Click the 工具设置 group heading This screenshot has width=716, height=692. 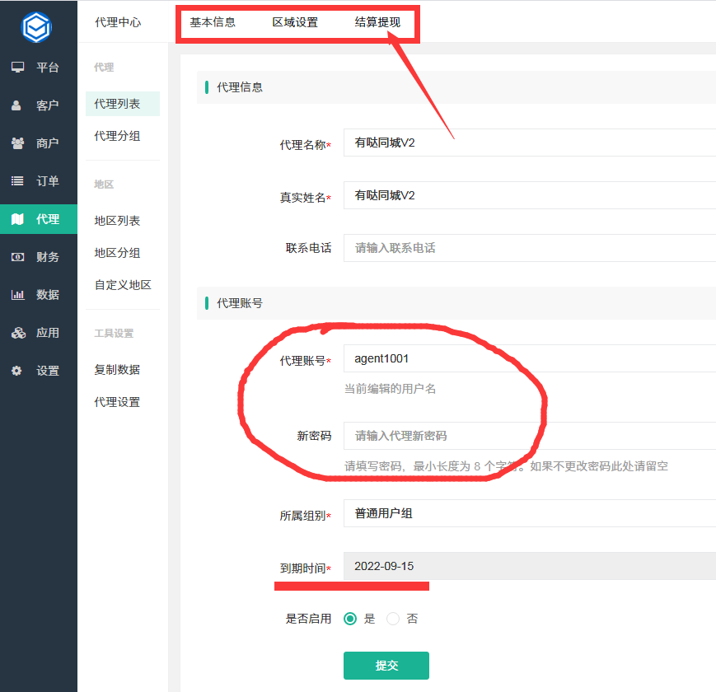tap(115, 333)
